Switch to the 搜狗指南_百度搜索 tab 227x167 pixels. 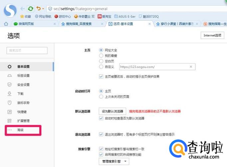point(82,24)
